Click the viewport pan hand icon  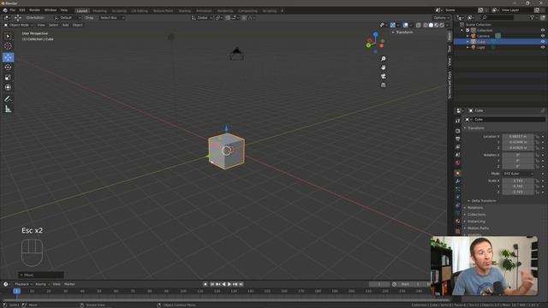coord(384,68)
